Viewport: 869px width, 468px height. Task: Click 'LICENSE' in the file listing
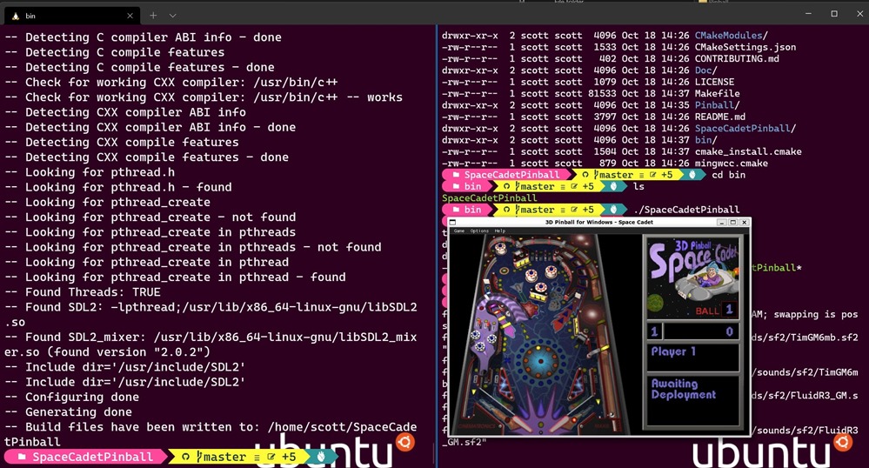pos(714,82)
